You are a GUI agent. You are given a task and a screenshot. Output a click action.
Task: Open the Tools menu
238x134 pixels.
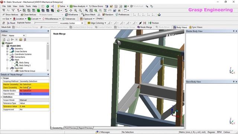pyautogui.click(x=28, y=6)
